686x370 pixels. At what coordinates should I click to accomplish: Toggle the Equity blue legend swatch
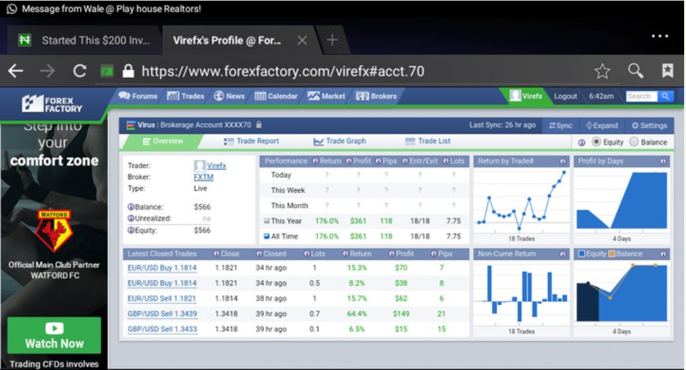(x=582, y=253)
